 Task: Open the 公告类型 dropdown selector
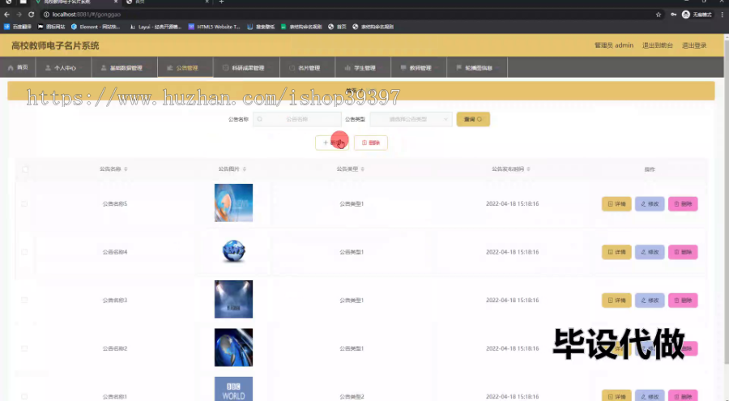click(411, 119)
